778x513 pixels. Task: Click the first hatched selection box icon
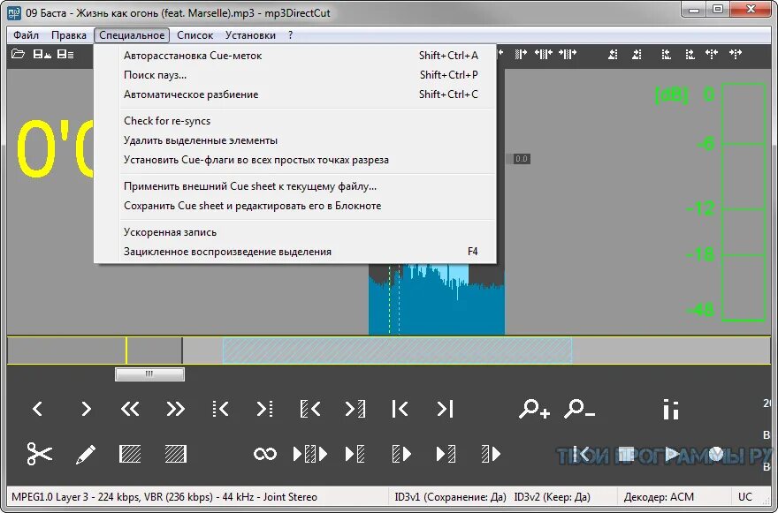point(130,454)
